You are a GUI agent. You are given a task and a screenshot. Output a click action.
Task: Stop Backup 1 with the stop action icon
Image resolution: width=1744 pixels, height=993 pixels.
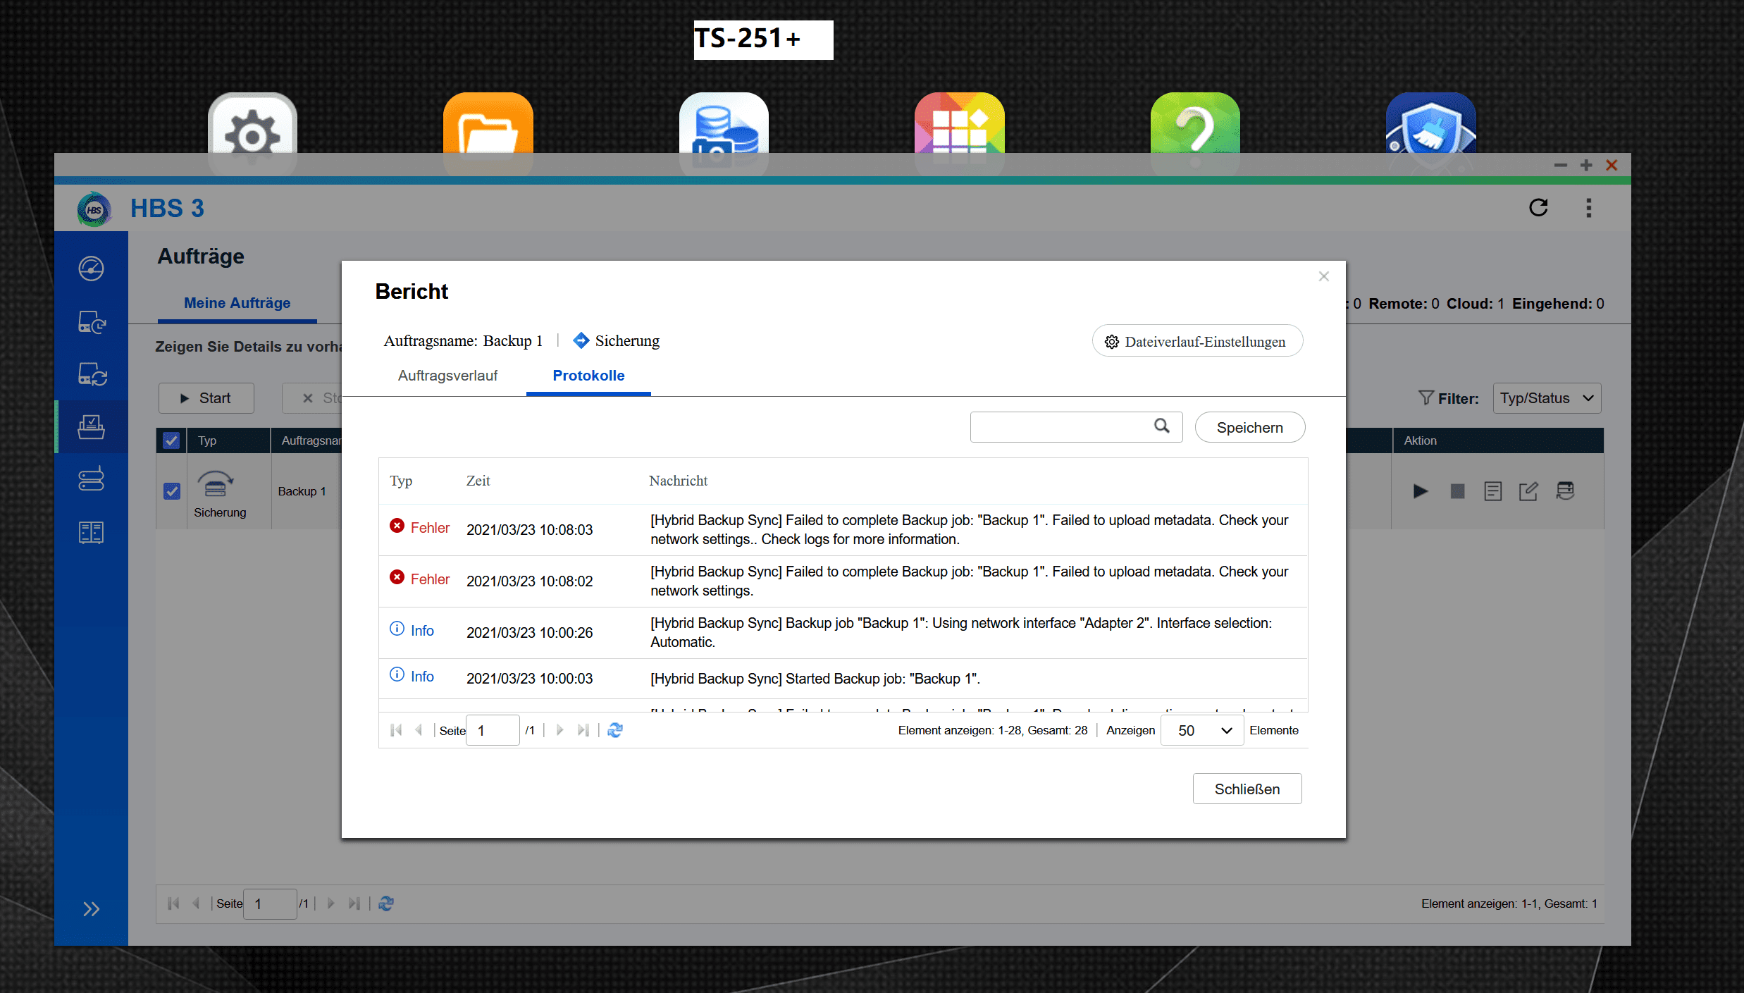pyautogui.click(x=1457, y=491)
